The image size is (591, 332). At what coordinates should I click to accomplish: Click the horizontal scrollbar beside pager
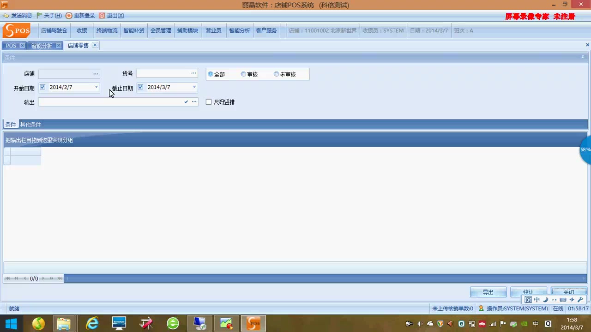coord(326,279)
